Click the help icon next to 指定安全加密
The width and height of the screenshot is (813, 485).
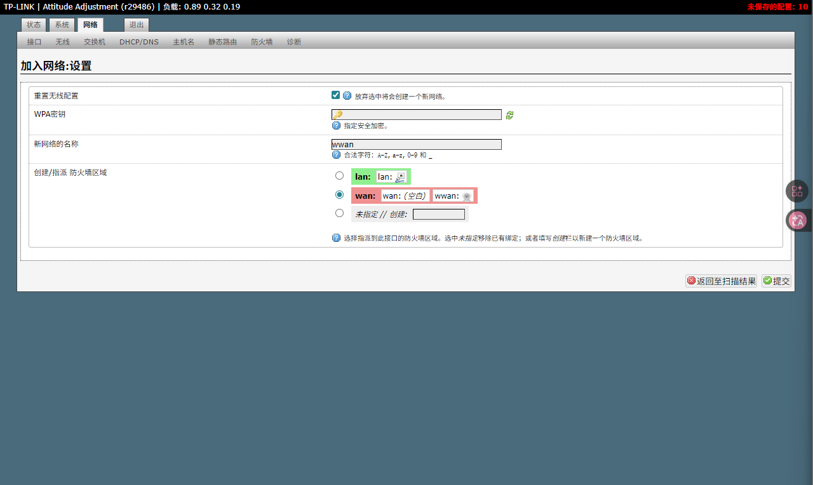coord(336,126)
